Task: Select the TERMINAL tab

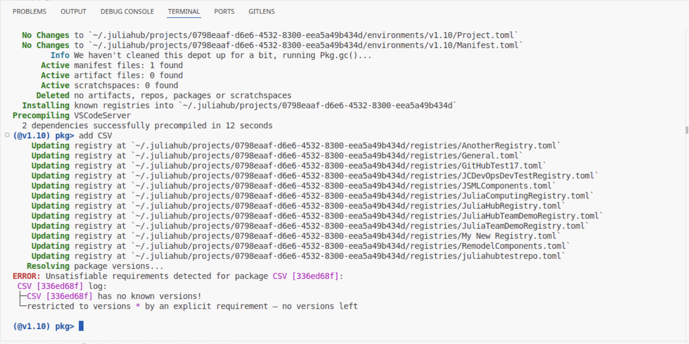Action: (184, 11)
